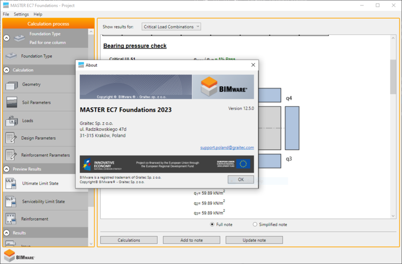Open the Loads section icon
The width and height of the screenshot is (402, 264).
pyautogui.click(x=11, y=121)
